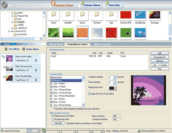Switch to Album Photo tab

[x=56, y=44]
